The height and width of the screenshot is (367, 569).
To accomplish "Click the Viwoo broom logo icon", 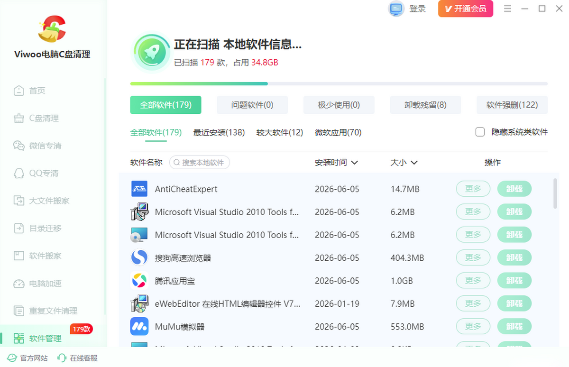I will coord(52,29).
